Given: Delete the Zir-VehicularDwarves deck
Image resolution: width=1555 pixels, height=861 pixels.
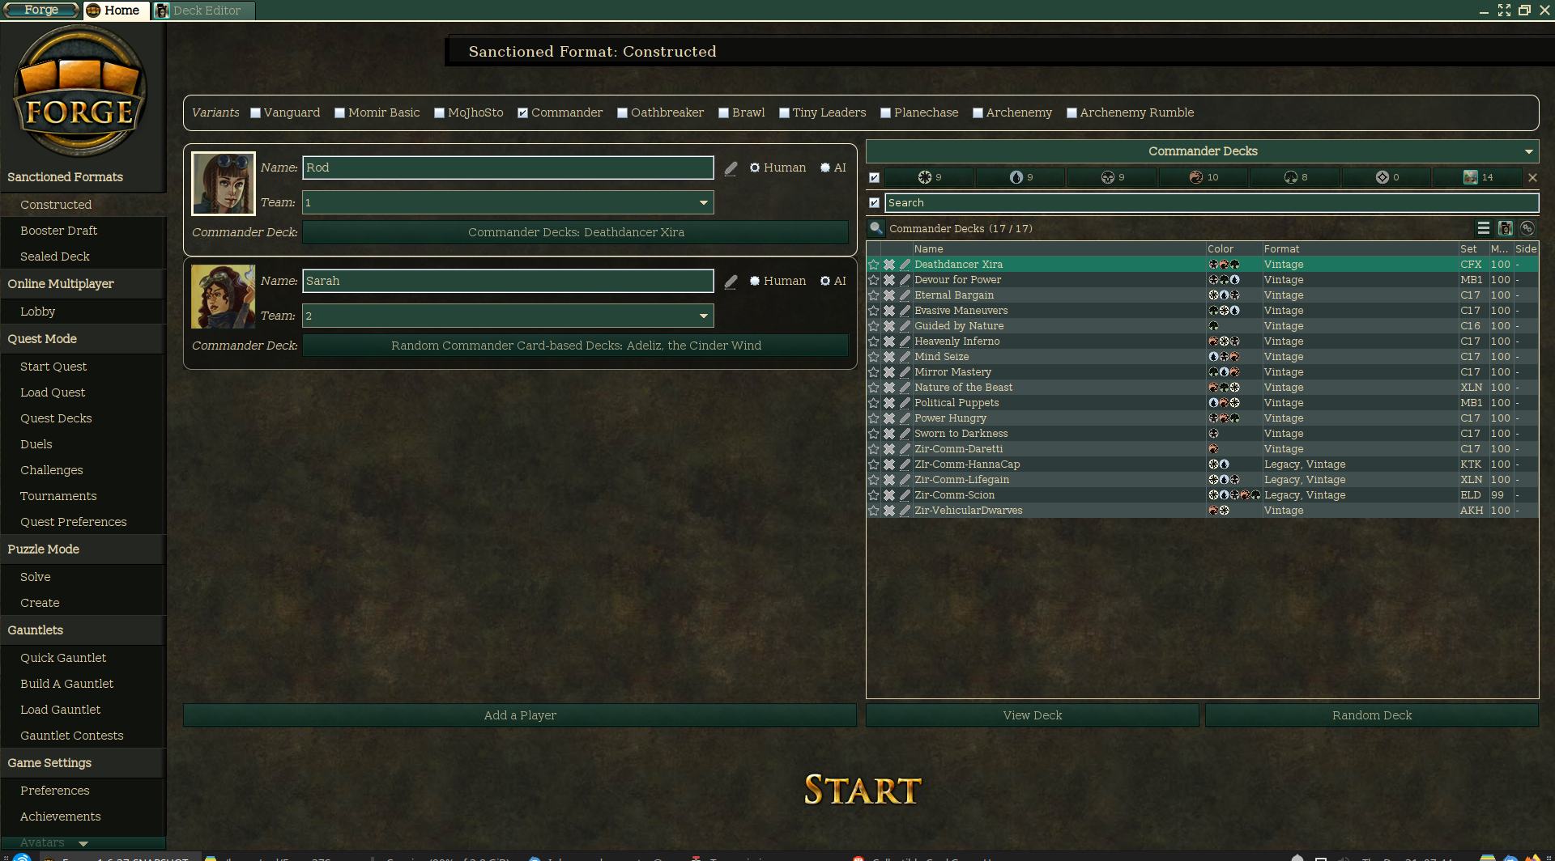Looking at the screenshot, I should pos(889,511).
